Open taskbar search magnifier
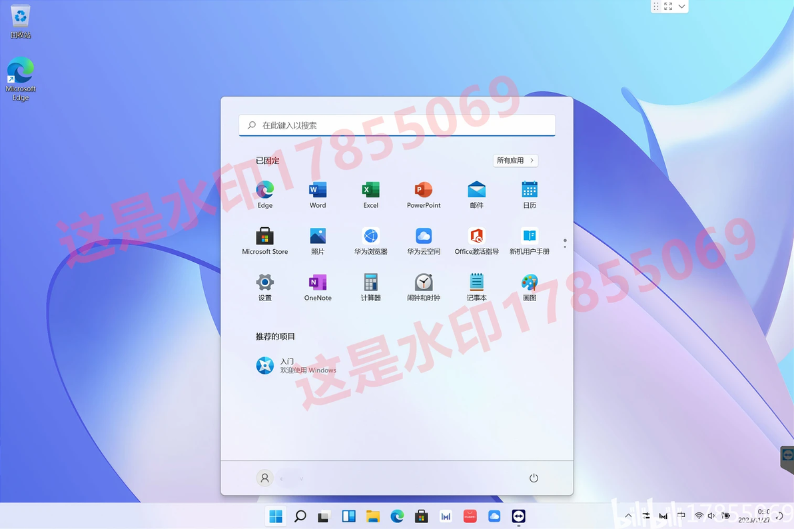 pyautogui.click(x=300, y=516)
